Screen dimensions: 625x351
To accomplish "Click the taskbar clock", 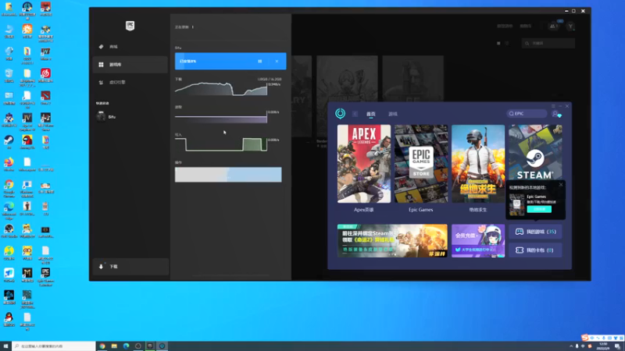I will (x=603, y=346).
